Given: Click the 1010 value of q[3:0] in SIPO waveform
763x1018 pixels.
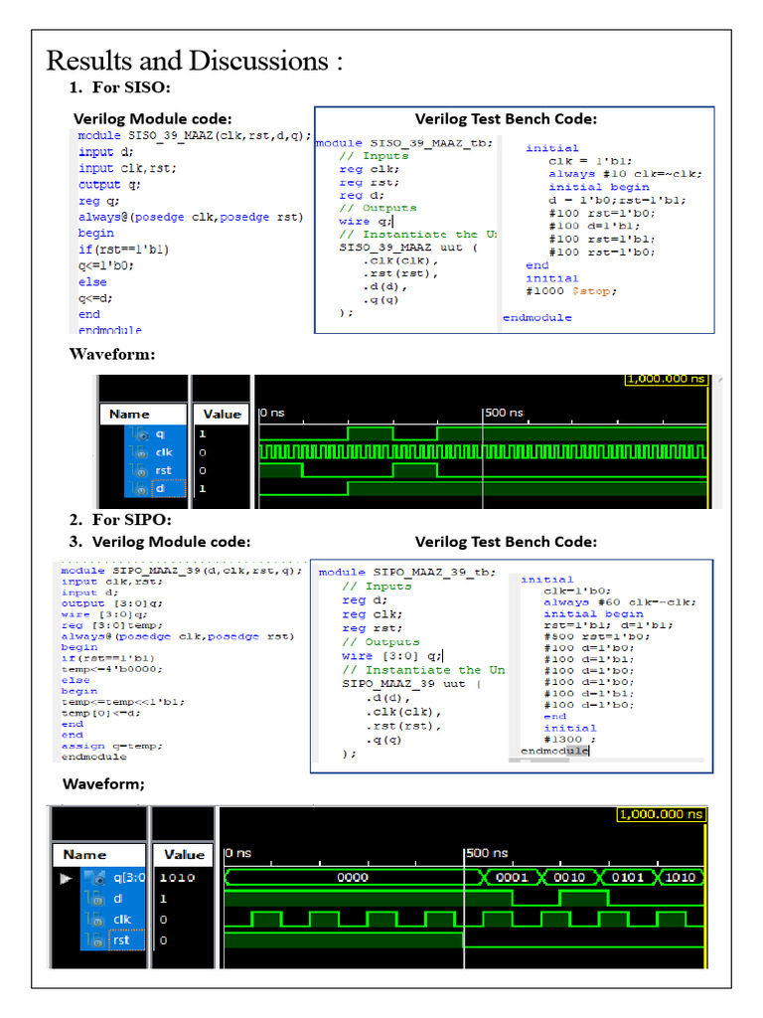Looking at the screenshot, I should (x=177, y=878).
